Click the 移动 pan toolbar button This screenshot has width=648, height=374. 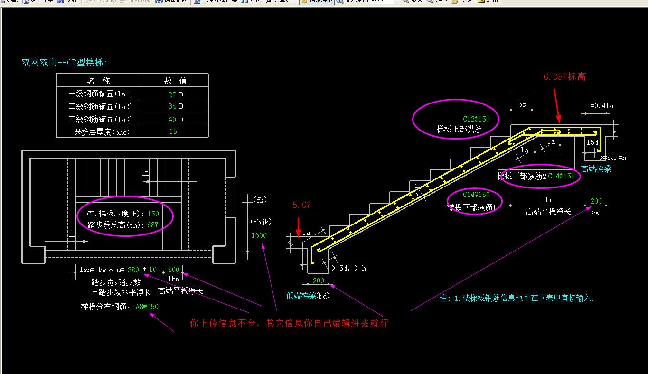click(461, 1)
